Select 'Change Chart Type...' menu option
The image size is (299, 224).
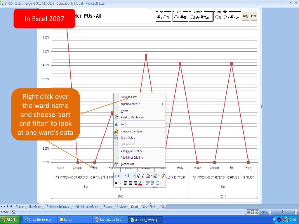tap(140, 132)
